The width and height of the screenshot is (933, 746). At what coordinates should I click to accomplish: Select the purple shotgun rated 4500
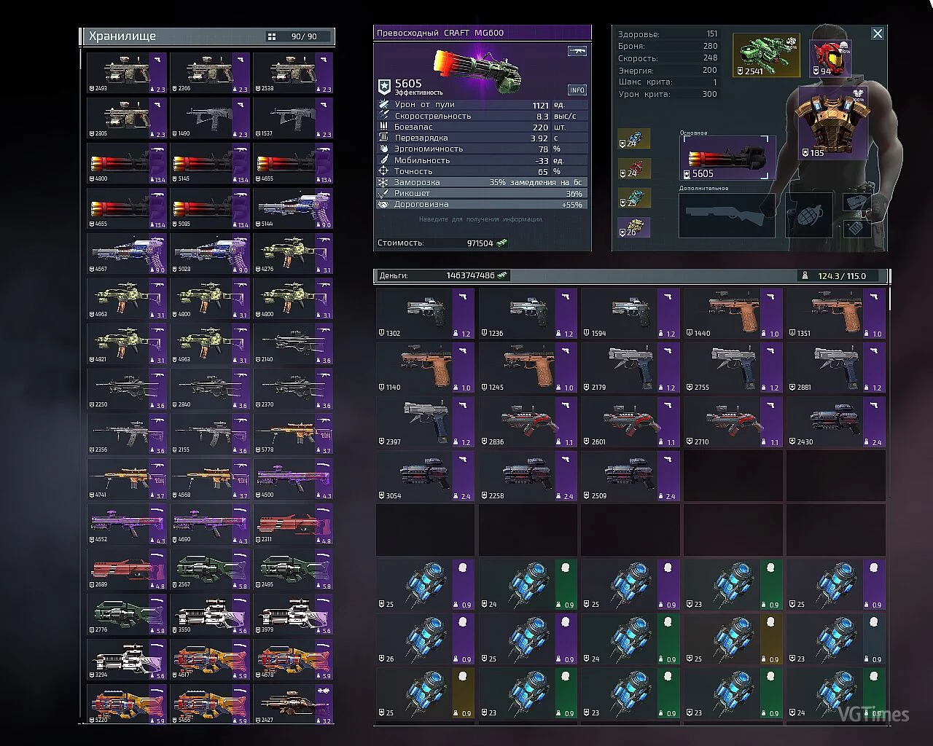point(293,479)
